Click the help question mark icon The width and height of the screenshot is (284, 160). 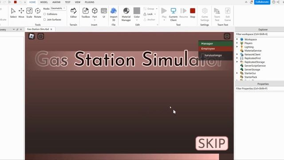pyautogui.click(x=273, y=2)
